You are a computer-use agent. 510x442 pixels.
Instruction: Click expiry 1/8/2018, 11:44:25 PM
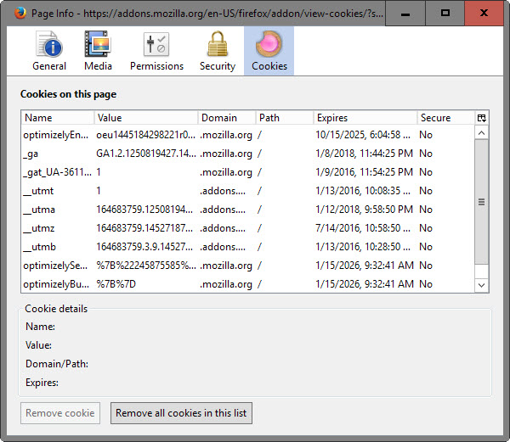click(364, 154)
